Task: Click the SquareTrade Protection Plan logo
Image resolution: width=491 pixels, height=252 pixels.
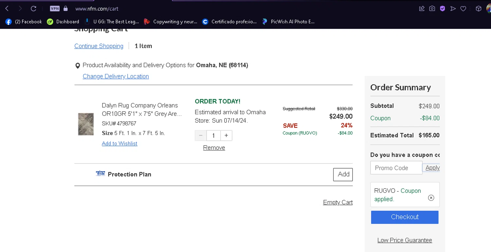Action: pos(100,173)
